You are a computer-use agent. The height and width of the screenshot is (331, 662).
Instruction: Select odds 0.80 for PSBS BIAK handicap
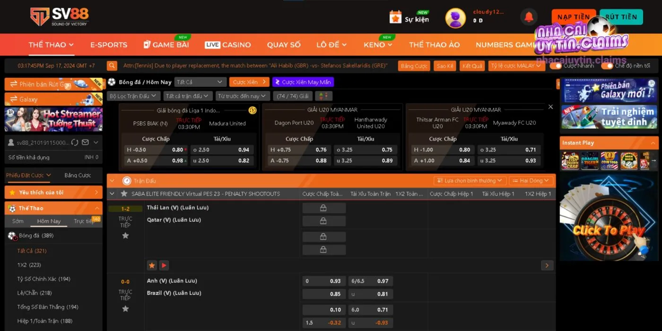[177, 150]
